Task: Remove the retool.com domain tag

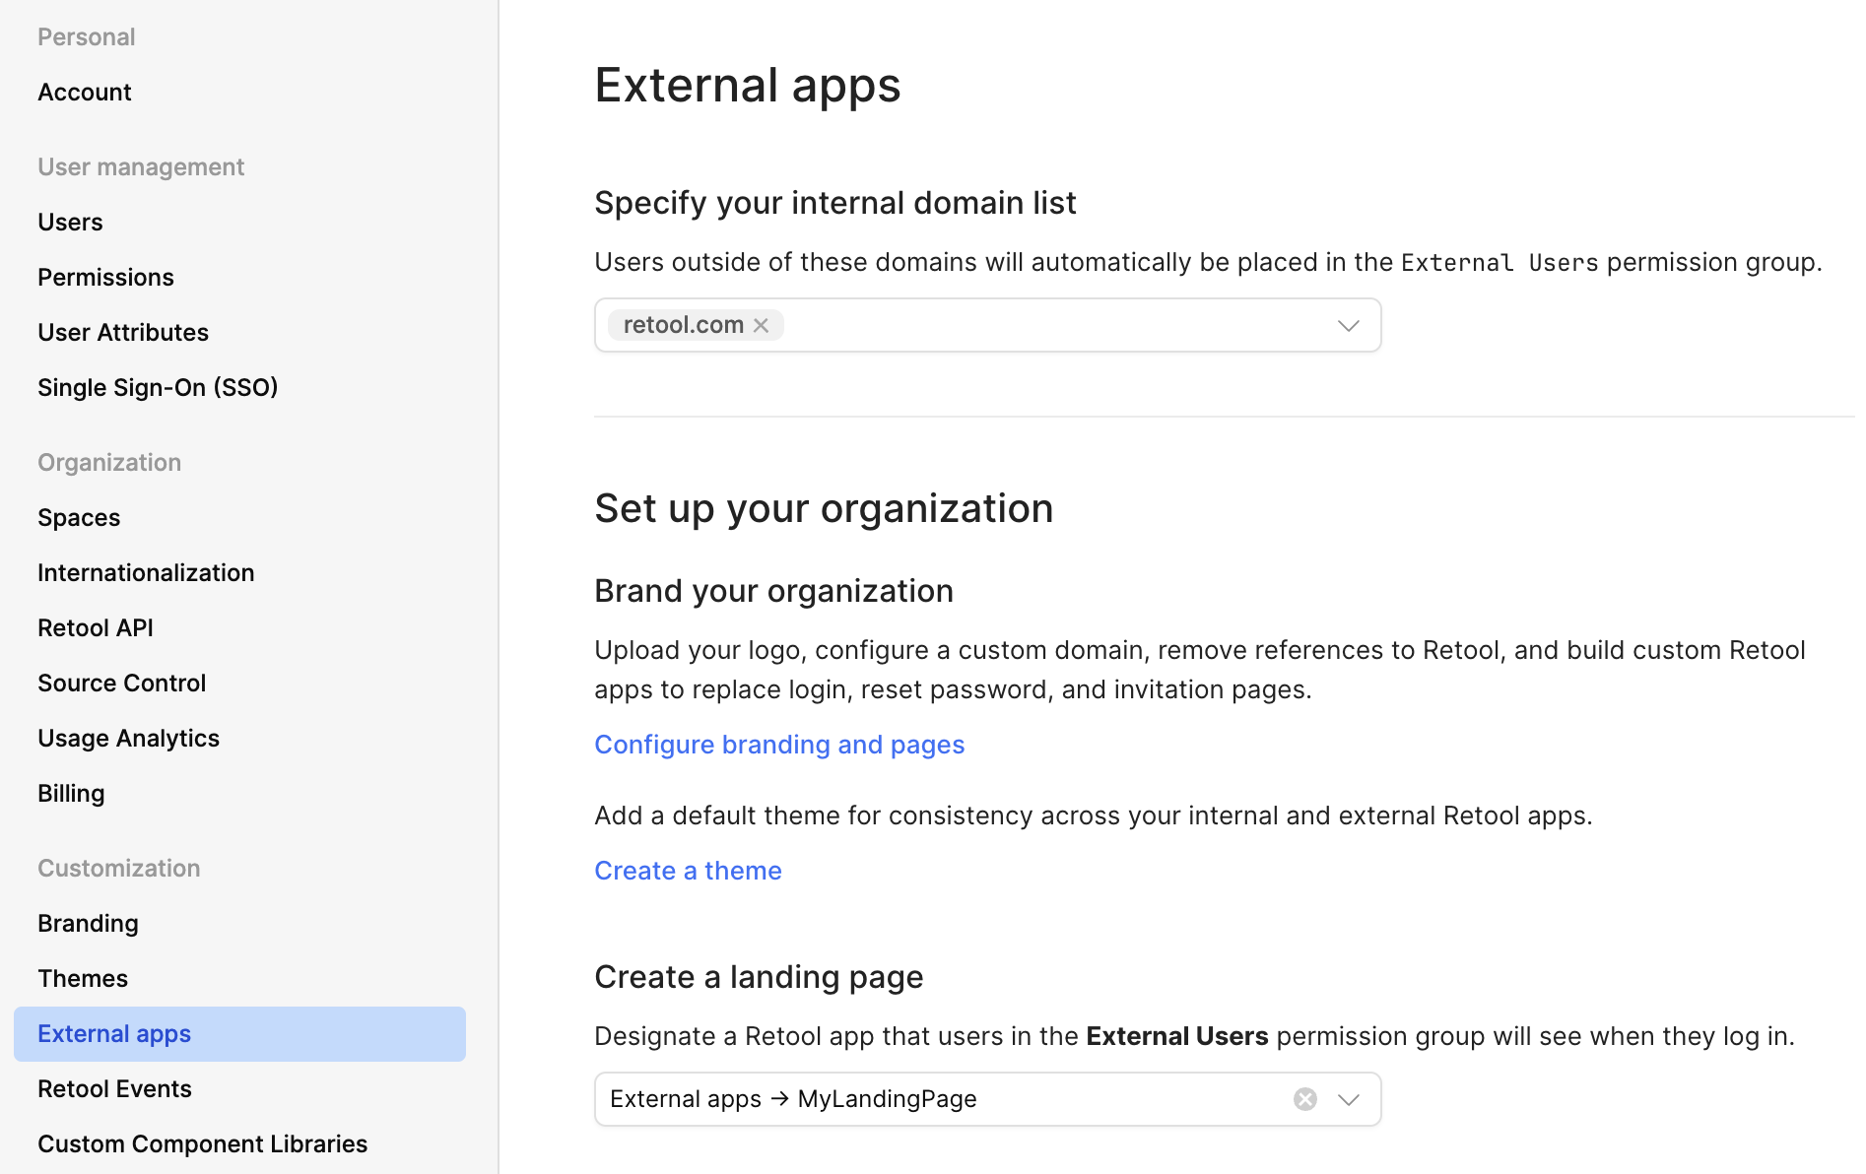Action: [761, 325]
